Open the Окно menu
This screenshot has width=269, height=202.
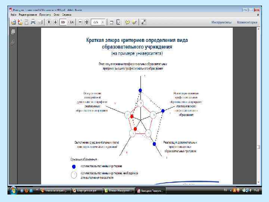point(56,15)
